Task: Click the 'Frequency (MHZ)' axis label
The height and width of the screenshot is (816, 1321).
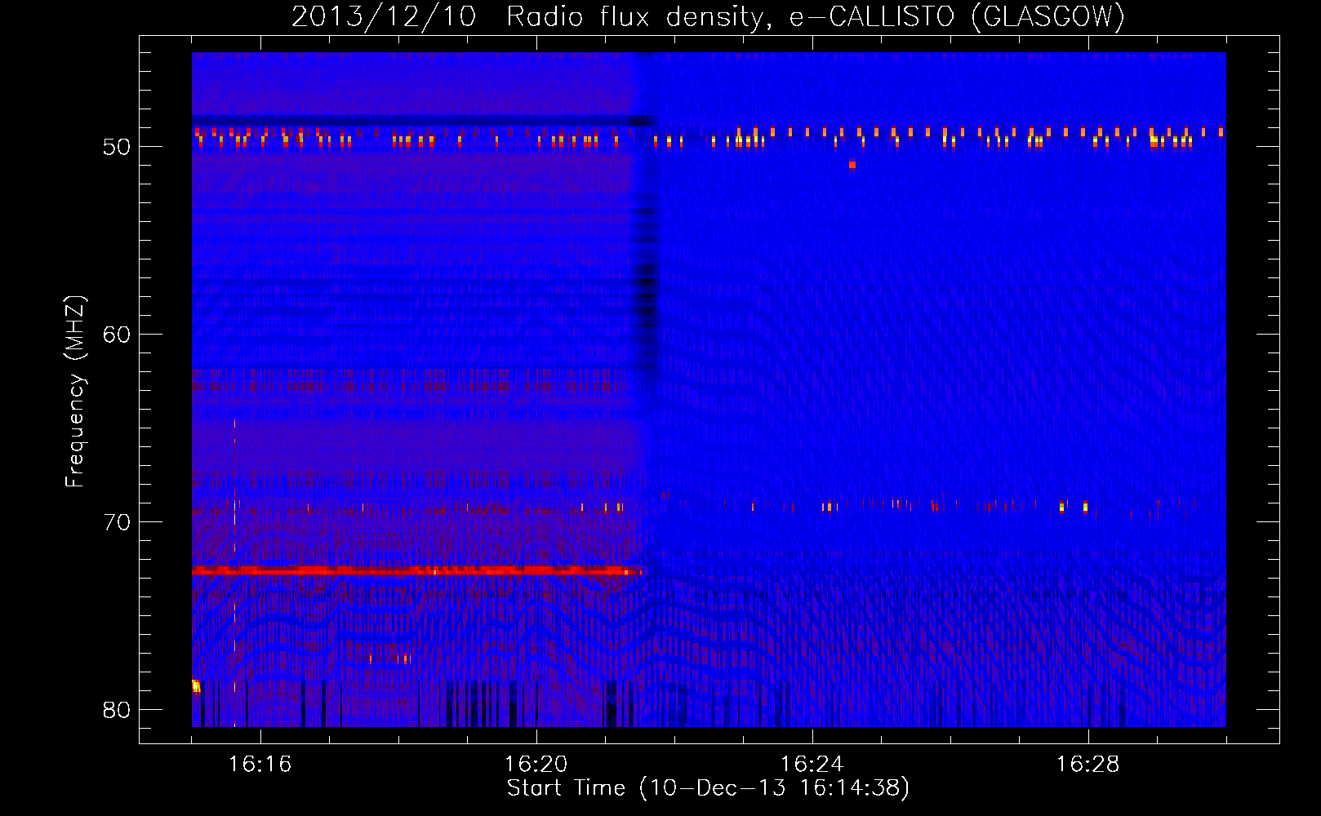Action: (75, 392)
